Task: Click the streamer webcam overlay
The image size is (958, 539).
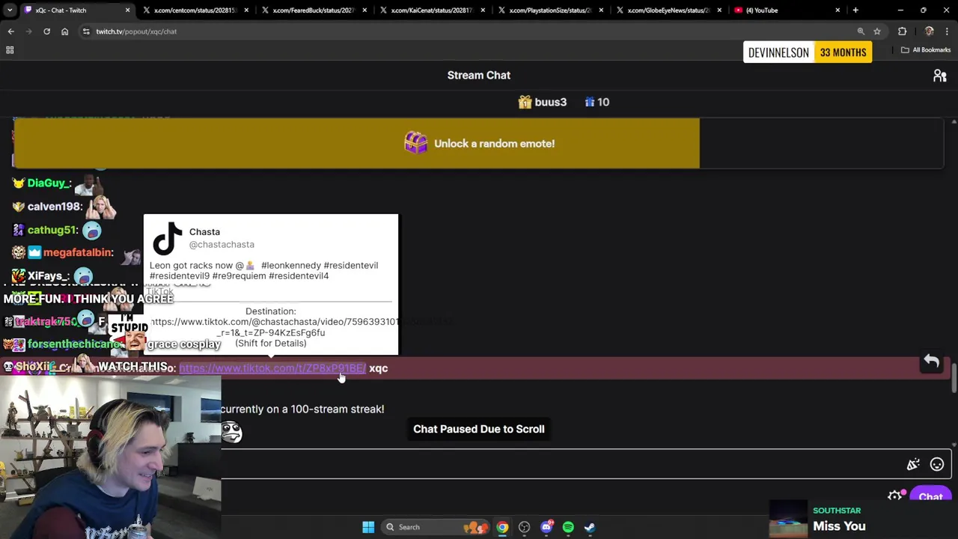Action: click(x=111, y=457)
